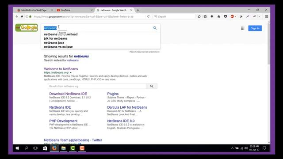Show hidden system tray icons chevron
The height and width of the screenshot is (159, 283).
232,148
